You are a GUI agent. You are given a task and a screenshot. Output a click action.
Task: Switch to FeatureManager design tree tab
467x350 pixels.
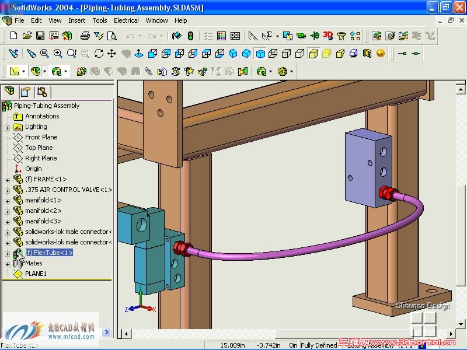10,91
